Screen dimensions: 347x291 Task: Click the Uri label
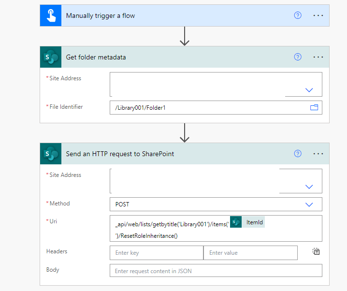click(53, 221)
